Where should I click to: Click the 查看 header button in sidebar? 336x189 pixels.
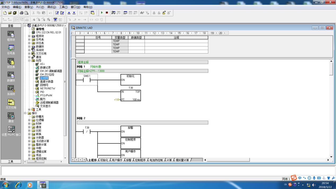point(11,26)
